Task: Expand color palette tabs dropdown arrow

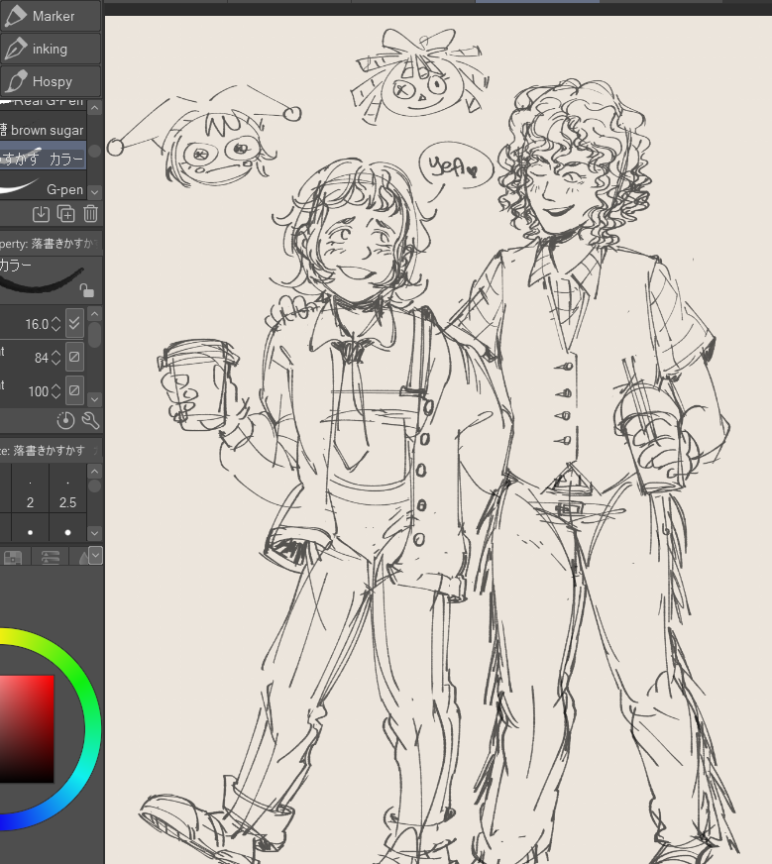Action: tap(95, 556)
